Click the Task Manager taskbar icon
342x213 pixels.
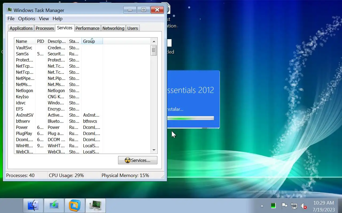95,206
